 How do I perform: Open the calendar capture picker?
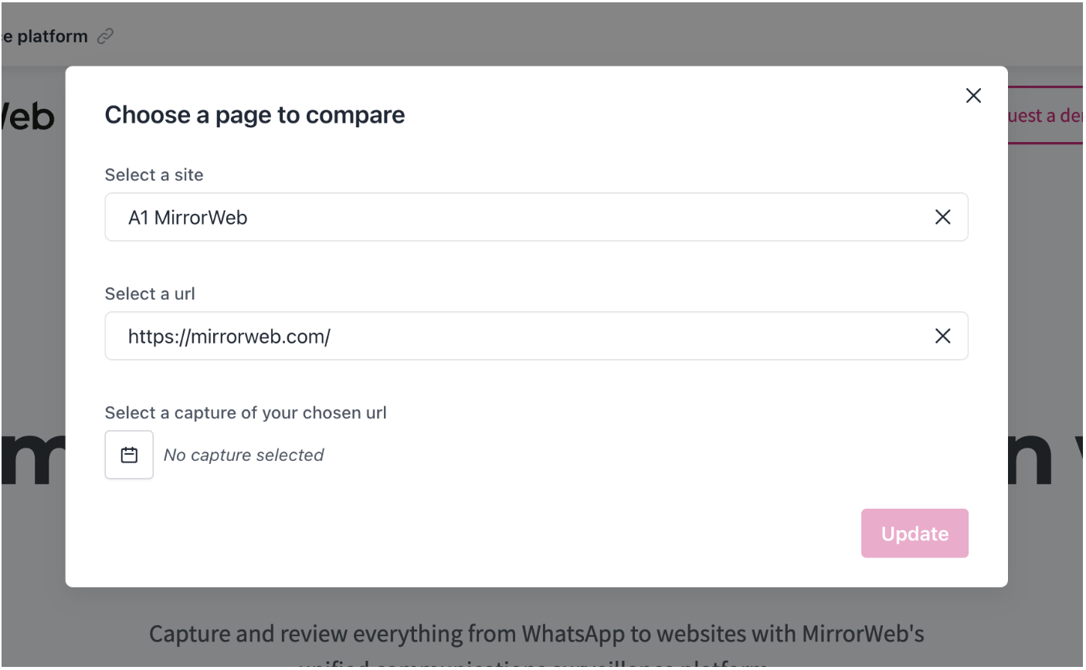pyautogui.click(x=129, y=455)
